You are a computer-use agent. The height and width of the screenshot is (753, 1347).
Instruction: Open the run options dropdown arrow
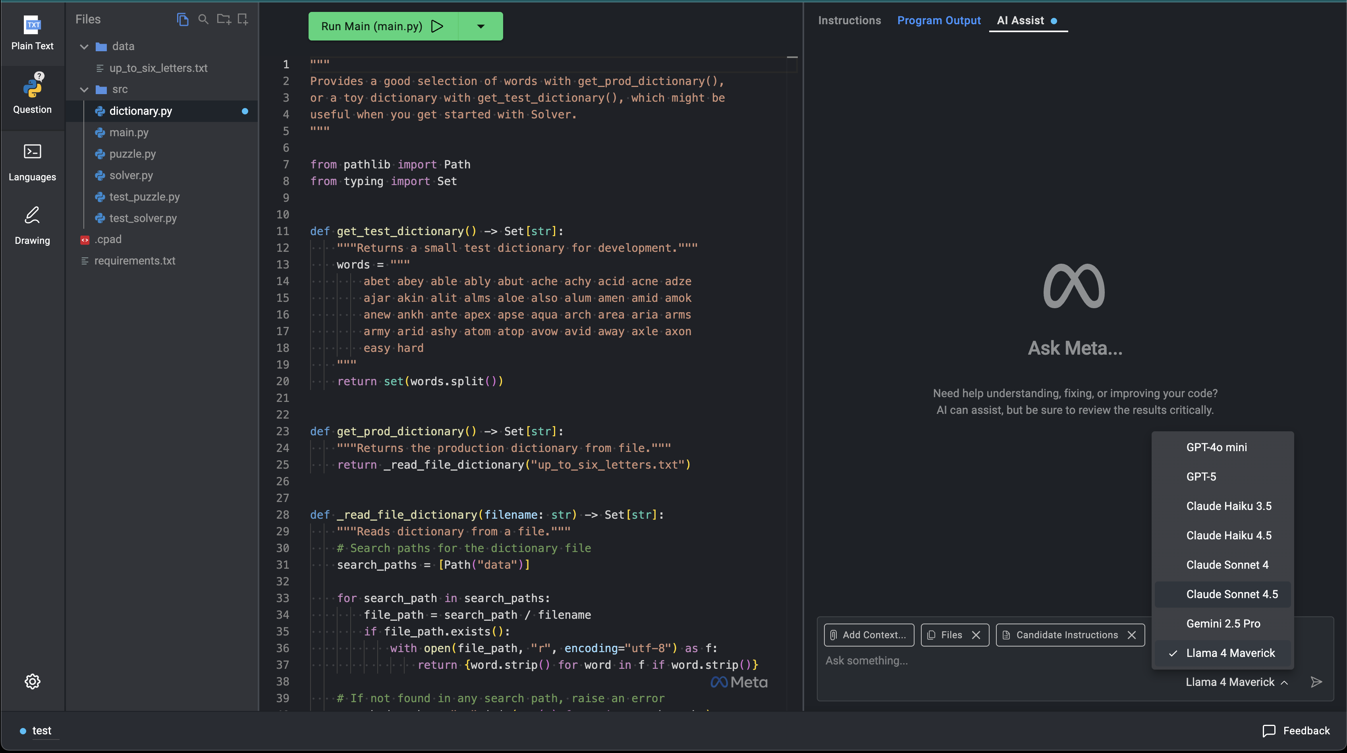tap(481, 26)
